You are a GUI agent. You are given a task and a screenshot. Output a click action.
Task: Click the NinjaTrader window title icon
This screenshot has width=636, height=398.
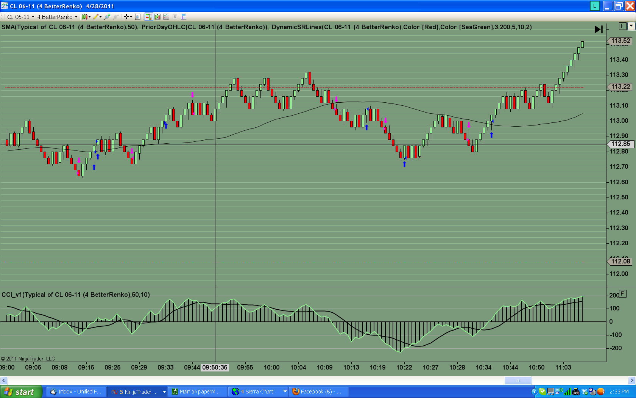pos(5,6)
